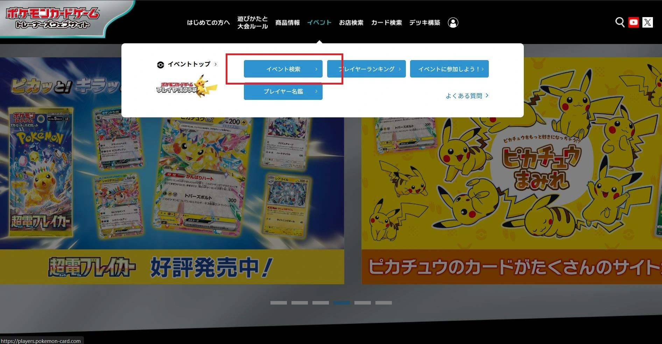The image size is (662, 344).
Task: Click the イベントに参加しよう！ button
Action: tap(449, 69)
